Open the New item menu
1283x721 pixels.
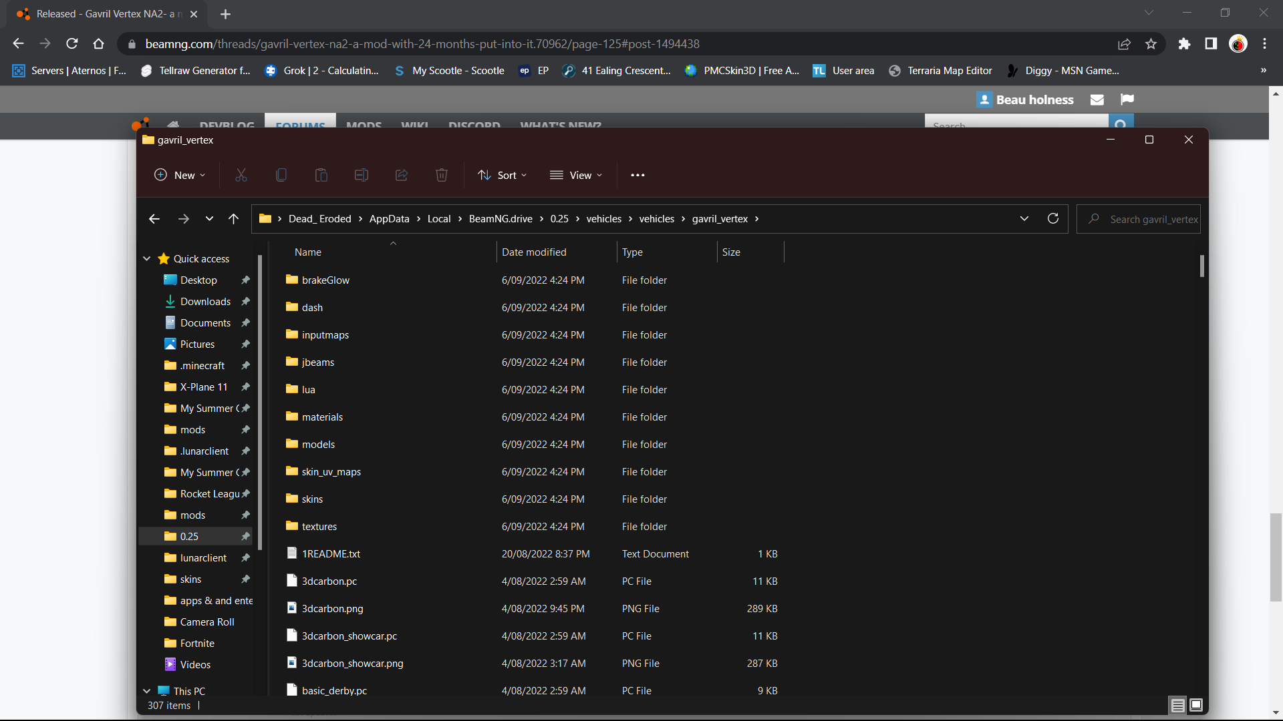(x=180, y=175)
